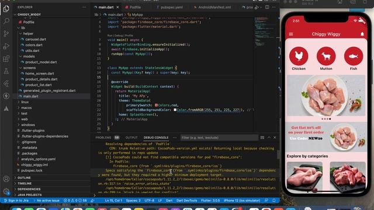The image size is (374, 210).
Task: Open carousel.dart in explorer
Action: click(36, 39)
